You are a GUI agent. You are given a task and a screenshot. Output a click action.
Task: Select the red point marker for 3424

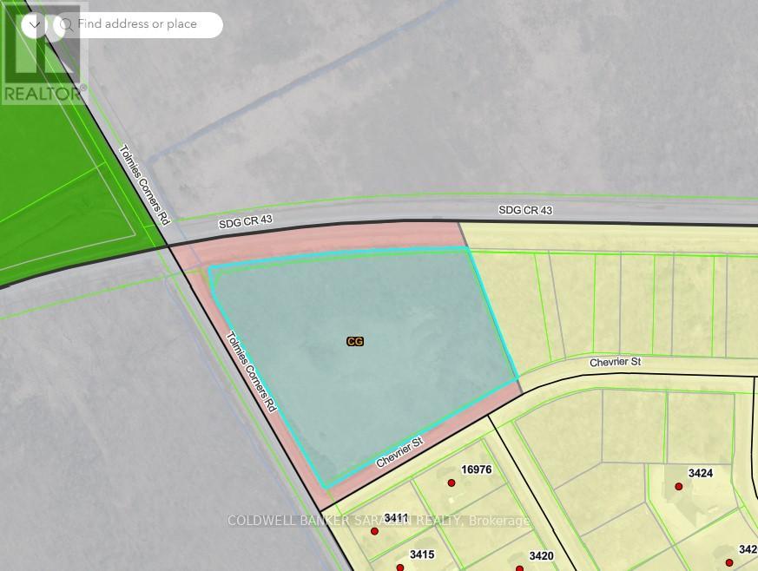click(679, 487)
